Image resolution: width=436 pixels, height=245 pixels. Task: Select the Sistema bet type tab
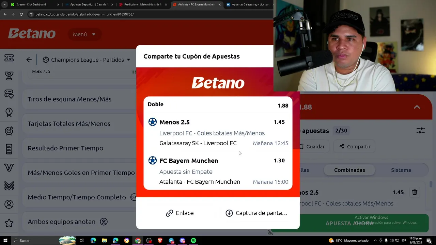pyautogui.click(x=401, y=170)
